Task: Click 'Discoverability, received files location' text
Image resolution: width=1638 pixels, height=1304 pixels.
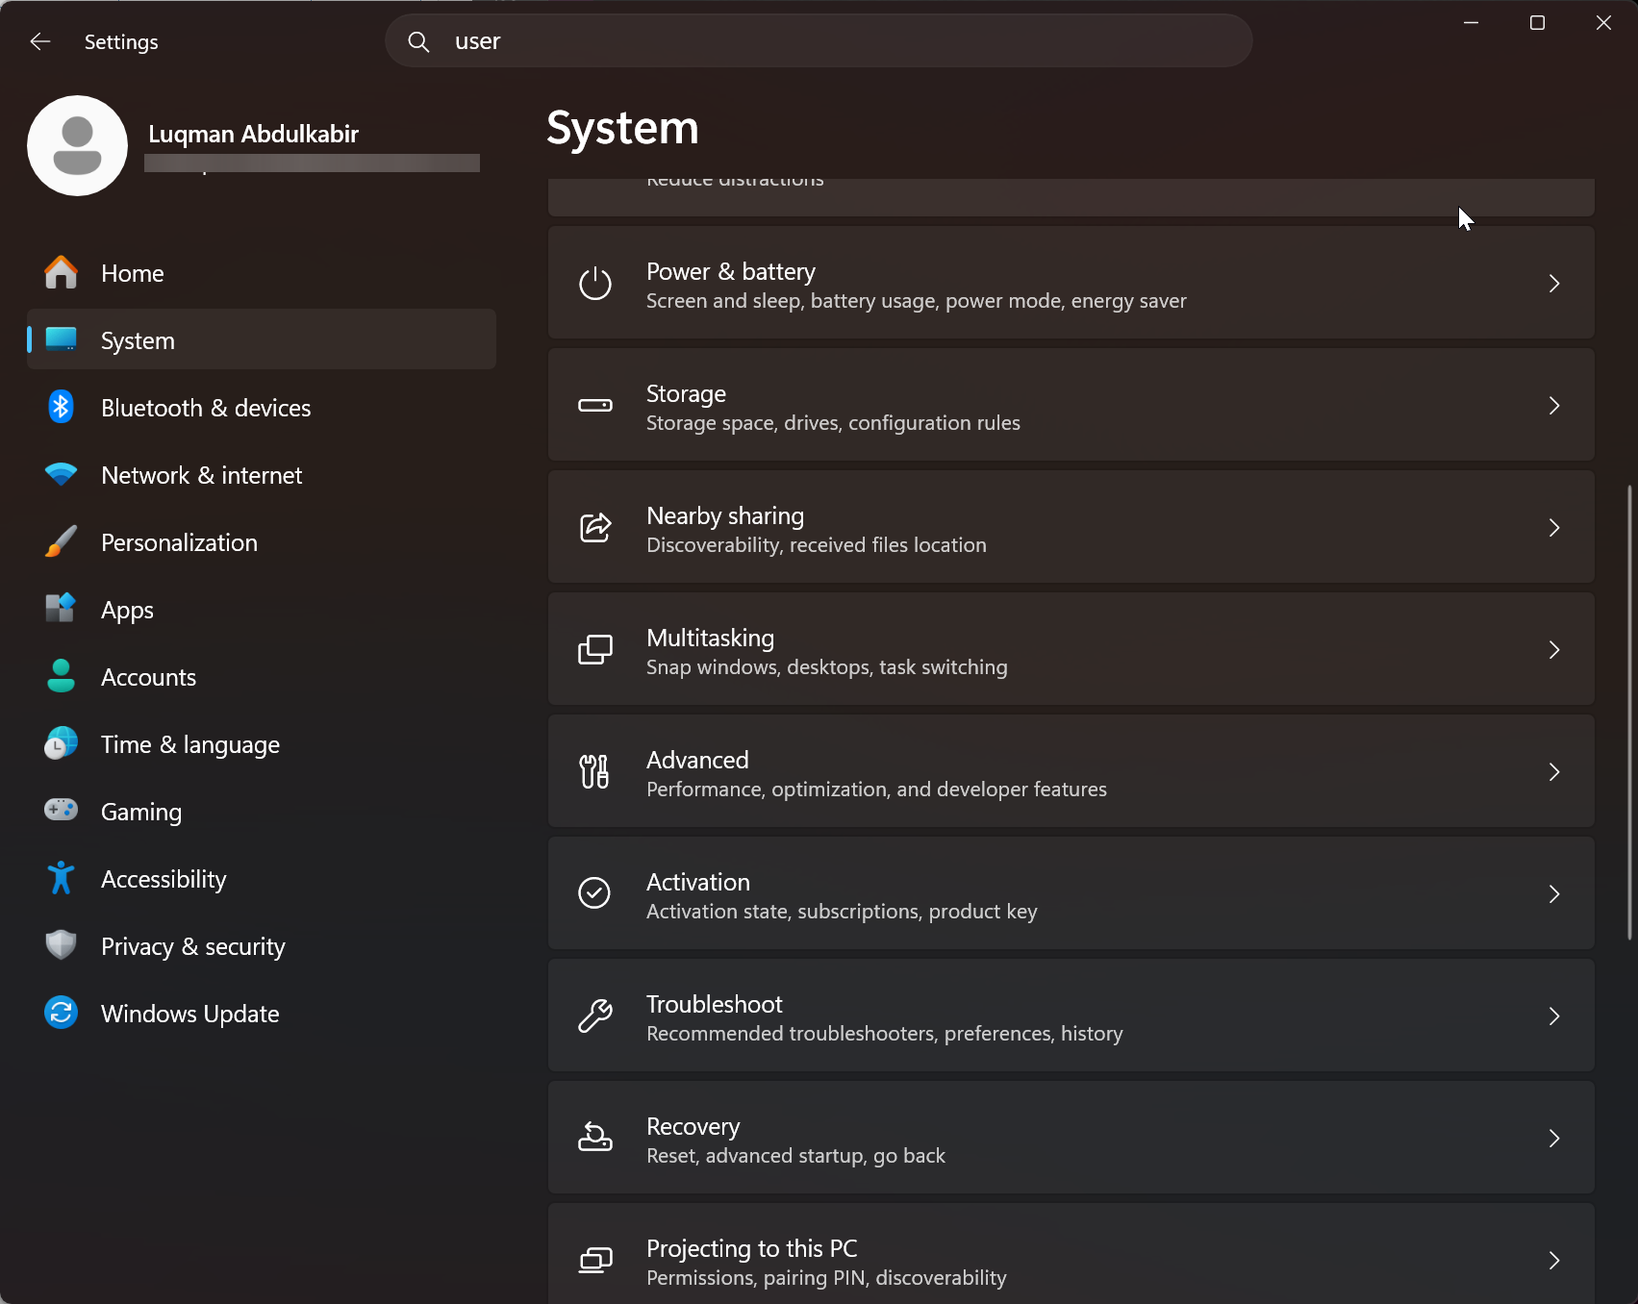Action: [x=817, y=545]
